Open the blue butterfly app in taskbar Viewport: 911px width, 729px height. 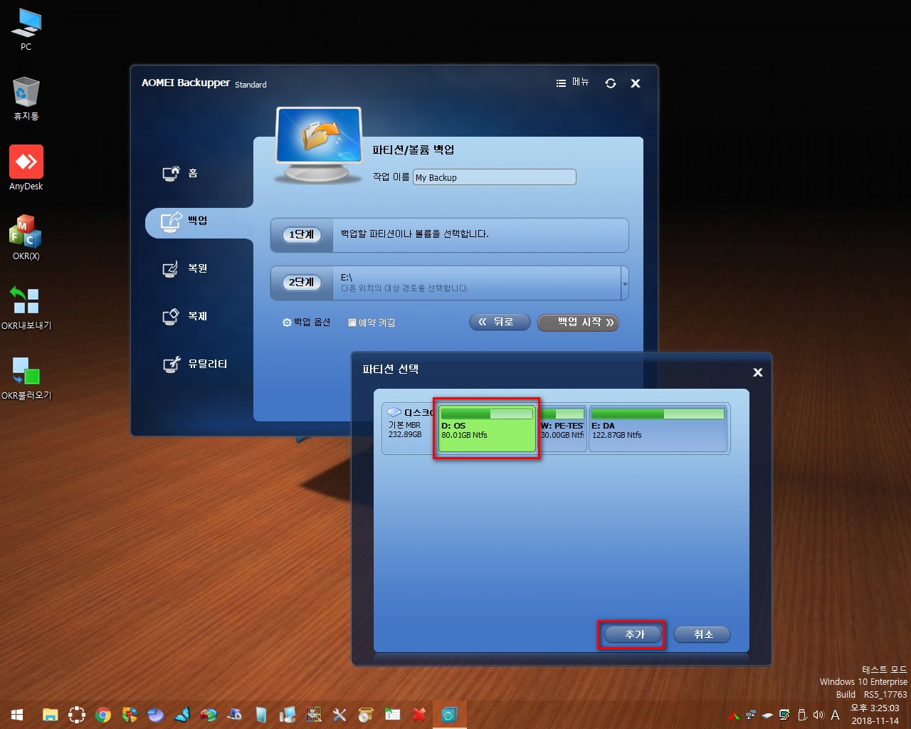[x=182, y=715]
